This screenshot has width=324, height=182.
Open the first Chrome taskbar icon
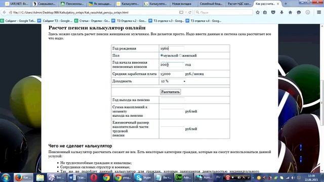tap(106, 177)
